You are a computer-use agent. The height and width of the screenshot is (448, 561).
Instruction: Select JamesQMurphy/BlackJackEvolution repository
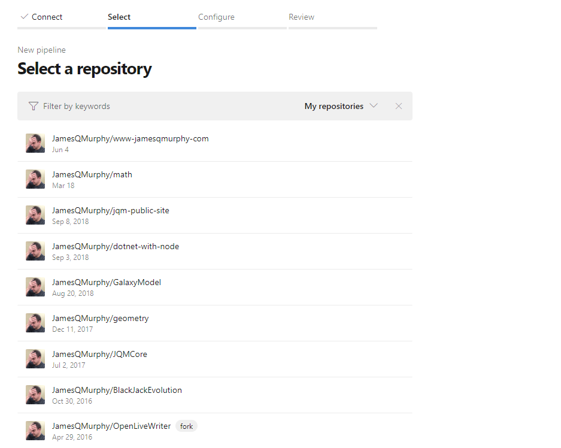point(117,390)
